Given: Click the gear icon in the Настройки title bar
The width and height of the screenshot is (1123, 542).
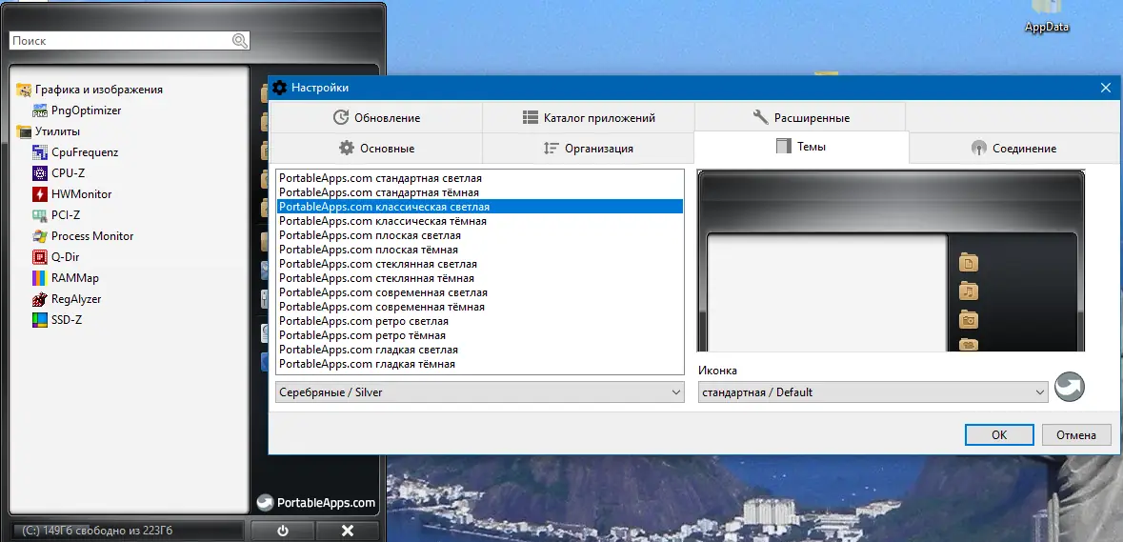Looking at the screenshot, I should pyautogui.click(x=280, y=88).
